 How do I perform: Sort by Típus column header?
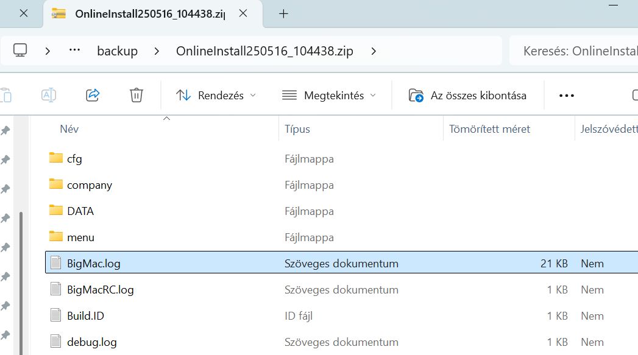point(297,129)
